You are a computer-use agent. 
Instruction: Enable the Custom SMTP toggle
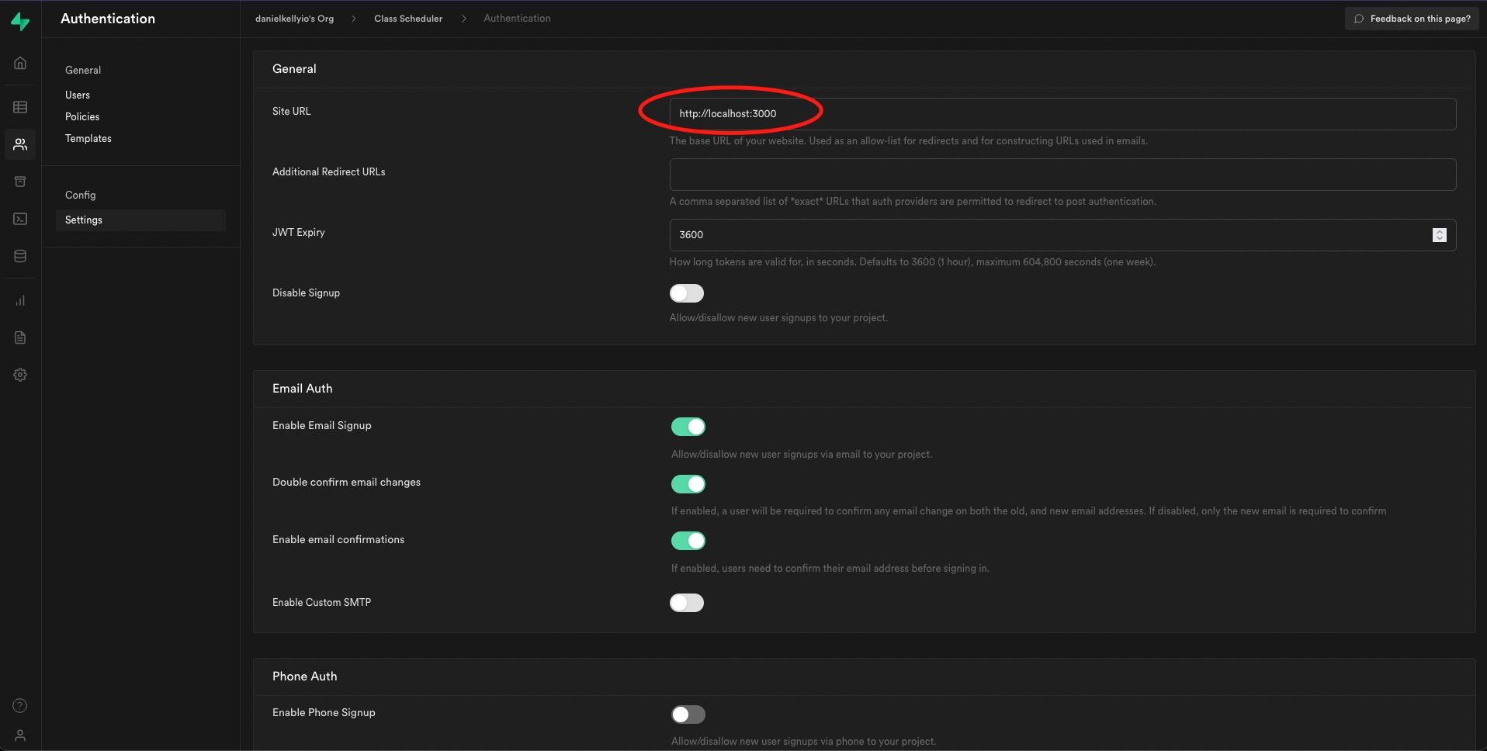686,603
